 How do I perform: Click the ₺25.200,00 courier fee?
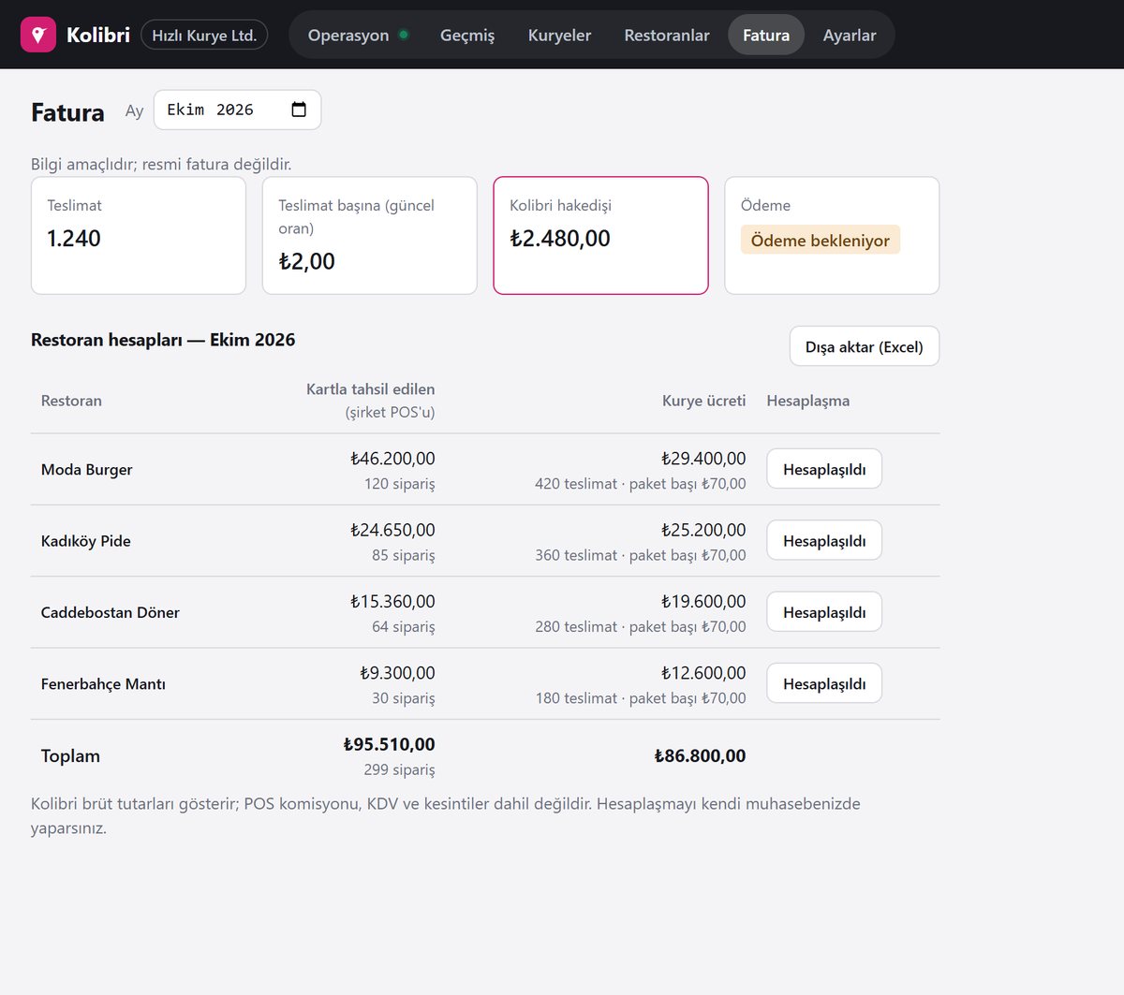[703, 530]
